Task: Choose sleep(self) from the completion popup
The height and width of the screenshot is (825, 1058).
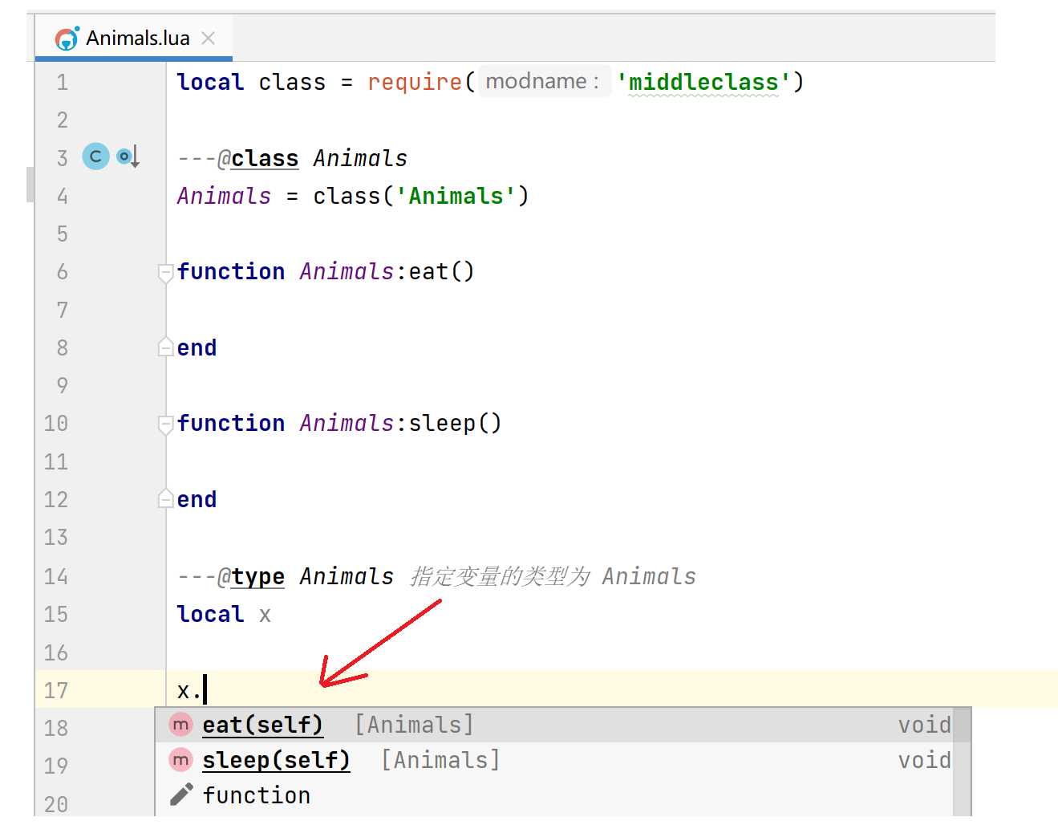Action: (276, 760)
